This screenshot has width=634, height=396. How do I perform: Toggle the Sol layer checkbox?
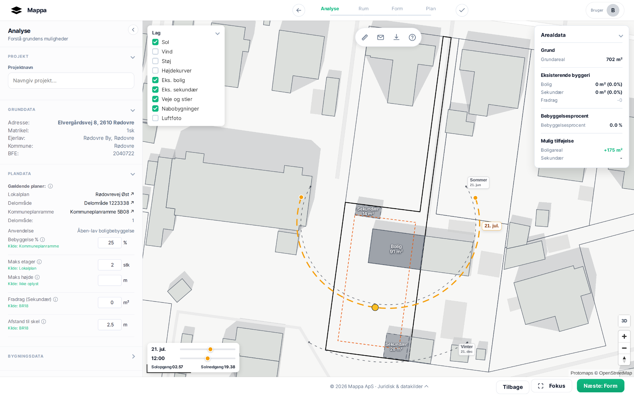click(155, 42)
